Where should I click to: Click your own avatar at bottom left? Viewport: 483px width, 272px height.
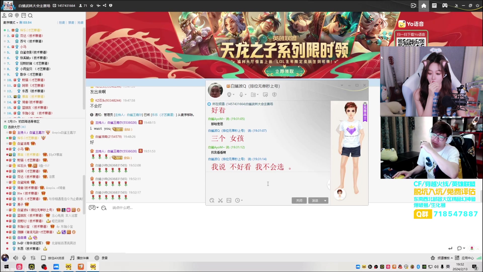[5, 258]
